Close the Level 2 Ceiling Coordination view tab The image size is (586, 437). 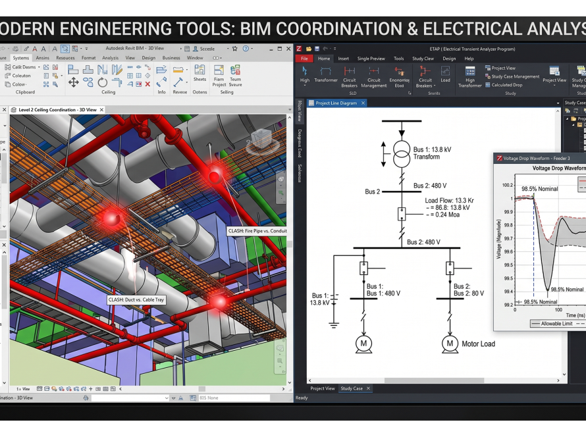[x=101, y=110]
